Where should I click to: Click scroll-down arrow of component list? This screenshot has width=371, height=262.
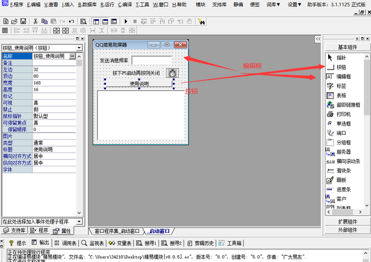(x=367, y=206)
